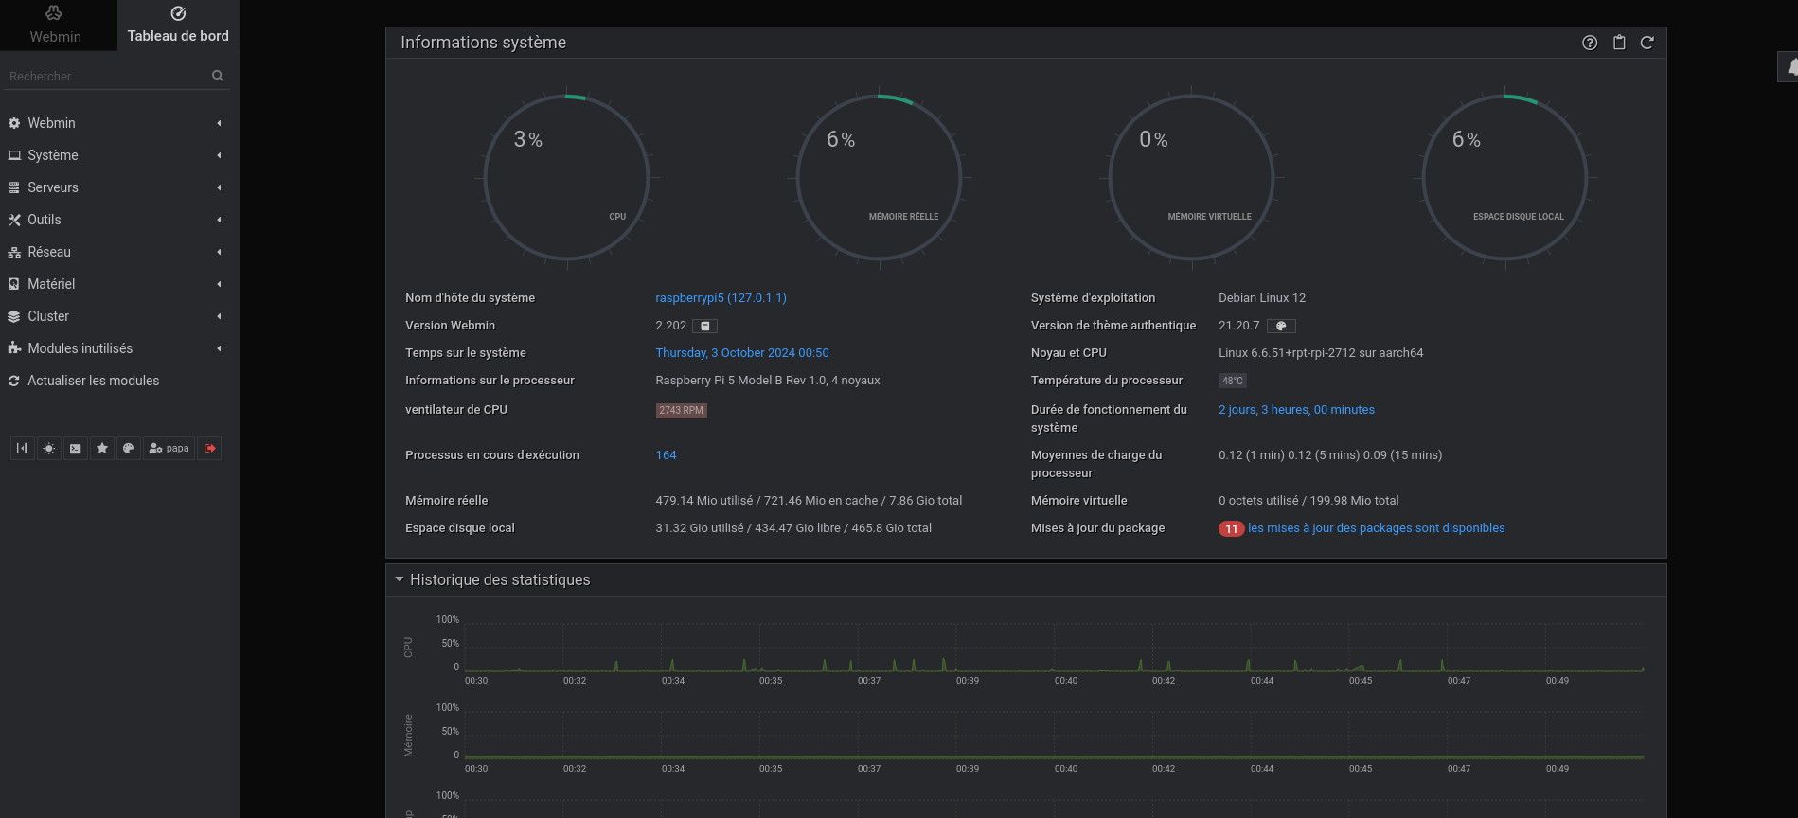Click the clipboard icon in panel header
The image size is (1798, 818).
(x=1619, y=43)
